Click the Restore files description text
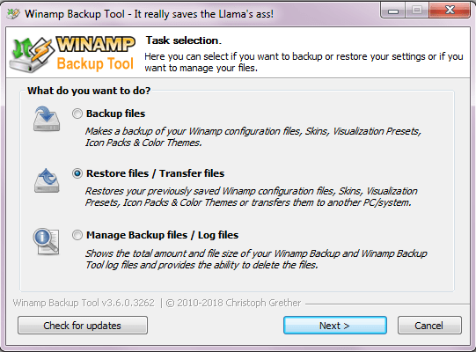This screenshot has height=352, width=476. 252,197
